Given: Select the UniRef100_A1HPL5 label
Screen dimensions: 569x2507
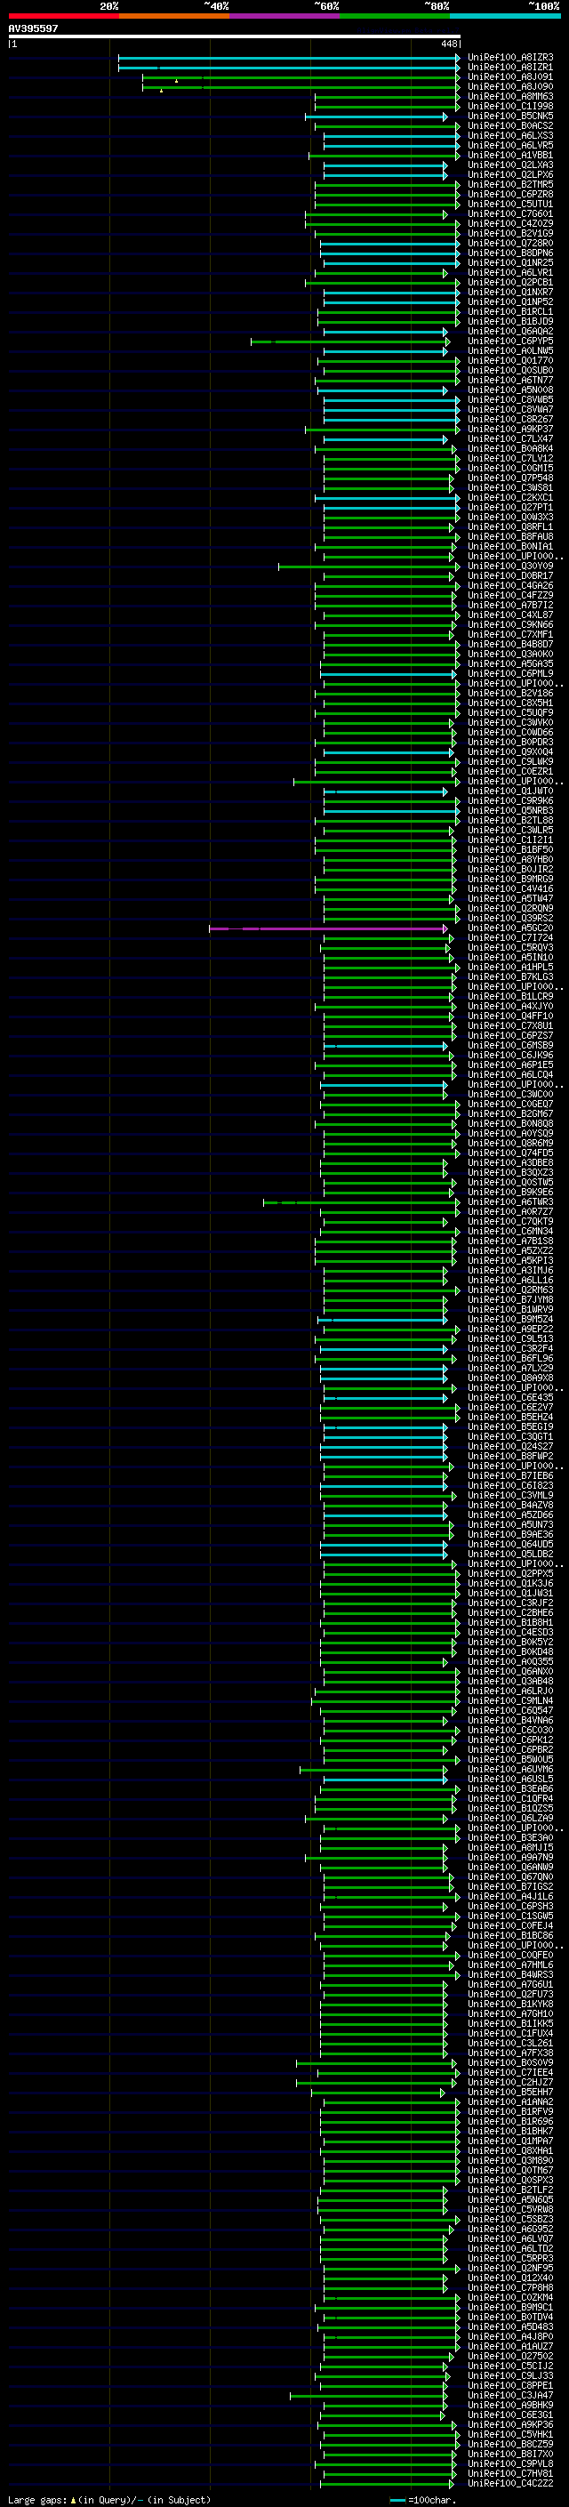Looking at the screenshot, I should [x=510, y=968].
